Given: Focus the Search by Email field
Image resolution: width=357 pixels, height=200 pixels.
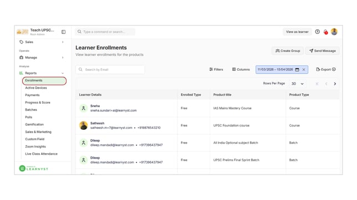Looking at the screenshot, I should pos(110,70).
